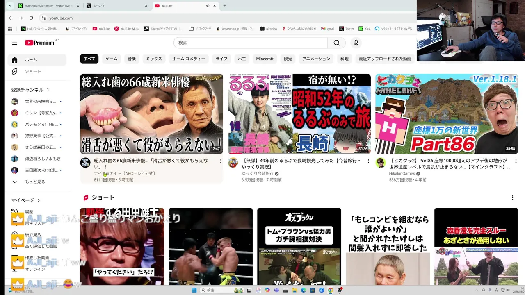Click the HikakinGames channel avatar
Screen dimensions: 525x295
[x=381, y=162]
